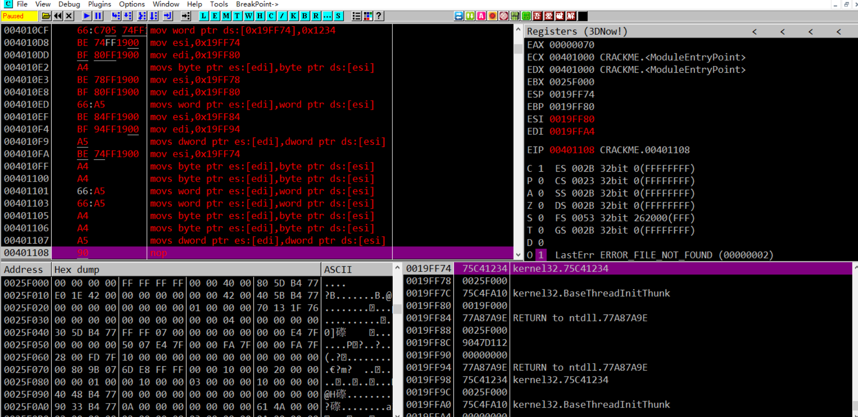Click the Trace over toolbar icon
The height and width of the screenshot is (417, 858).
154,16
